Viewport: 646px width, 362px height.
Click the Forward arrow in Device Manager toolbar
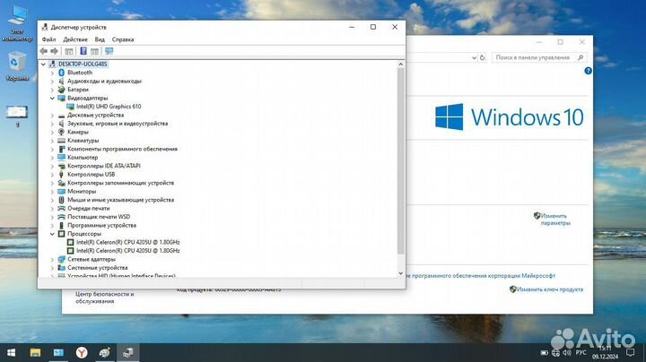[54, 51]
